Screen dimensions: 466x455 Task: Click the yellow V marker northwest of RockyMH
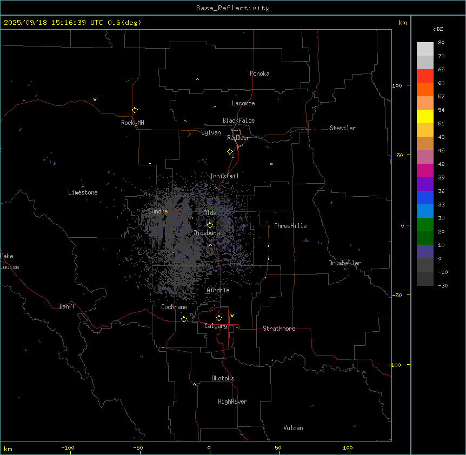pos(95,99)
